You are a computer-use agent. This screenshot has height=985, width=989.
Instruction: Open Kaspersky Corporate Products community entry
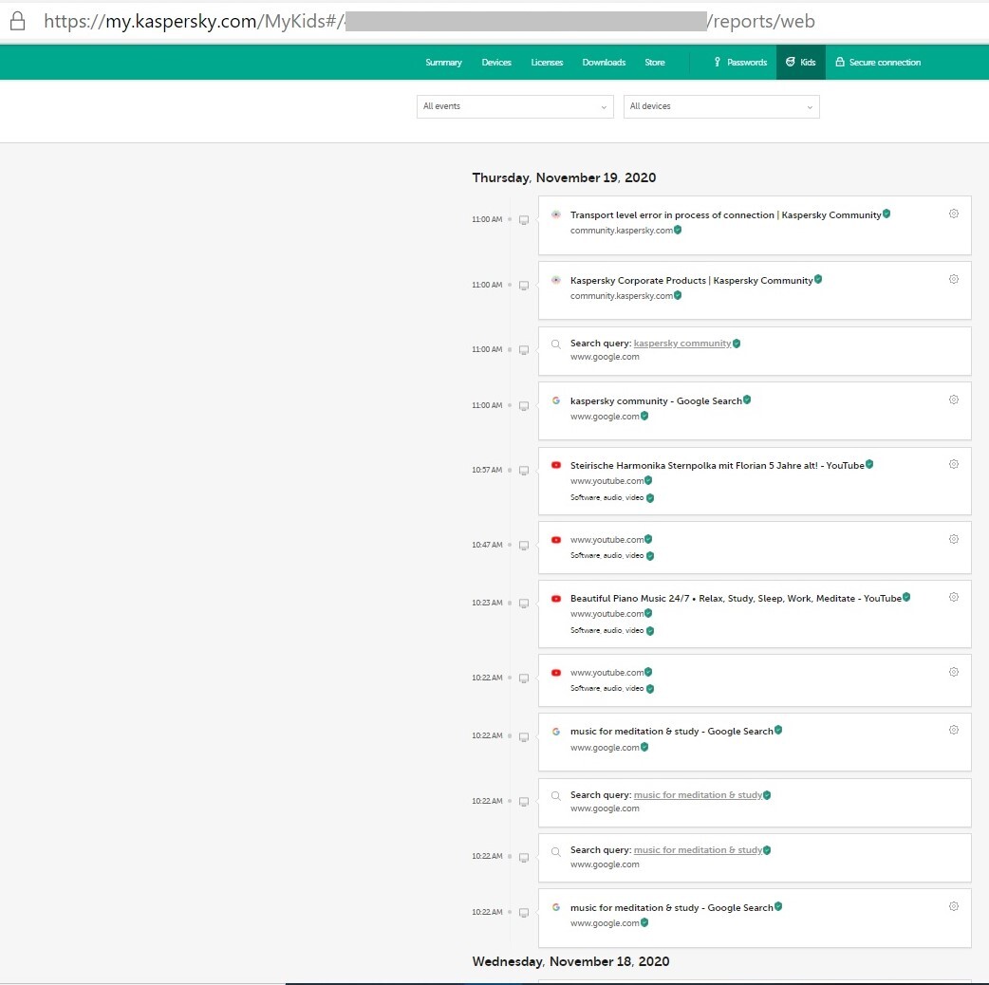click(691, 281)
